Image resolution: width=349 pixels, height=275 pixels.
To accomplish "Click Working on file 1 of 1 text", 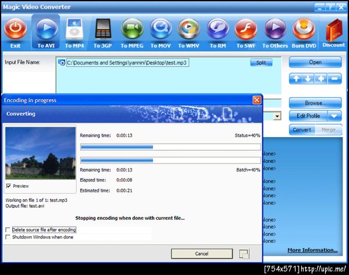I will pos(36,200).
